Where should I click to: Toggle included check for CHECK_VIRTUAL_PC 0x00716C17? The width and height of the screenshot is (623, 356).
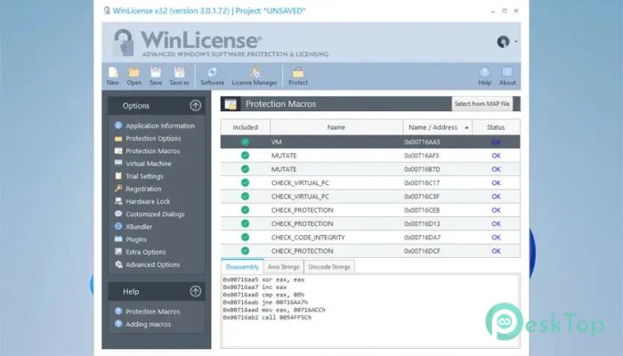point(245,182)
